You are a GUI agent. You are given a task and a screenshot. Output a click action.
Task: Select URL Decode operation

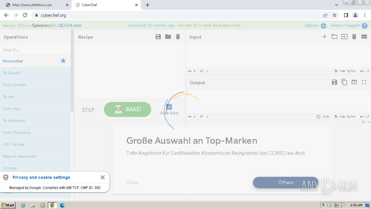point(35,144)
